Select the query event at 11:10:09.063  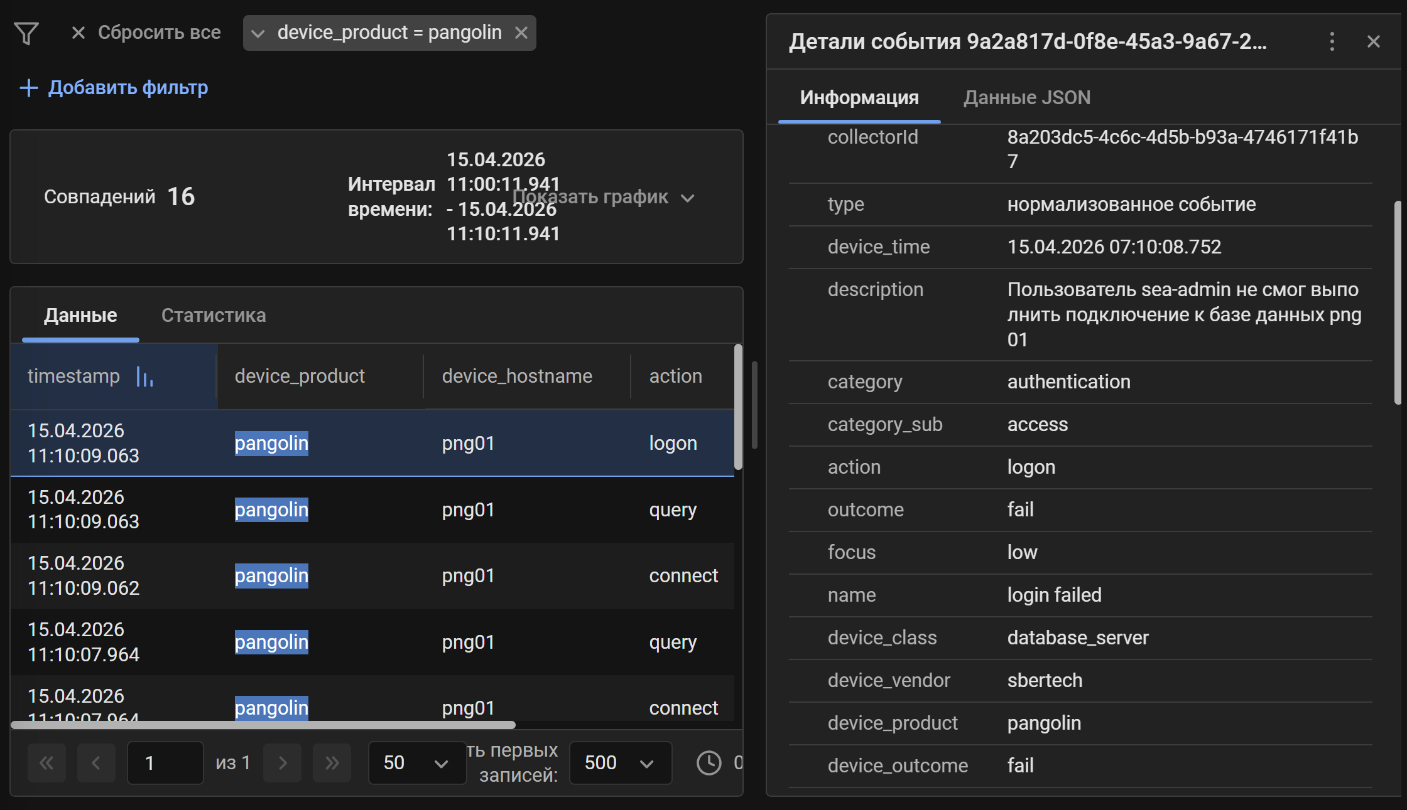tap(372, 509)
